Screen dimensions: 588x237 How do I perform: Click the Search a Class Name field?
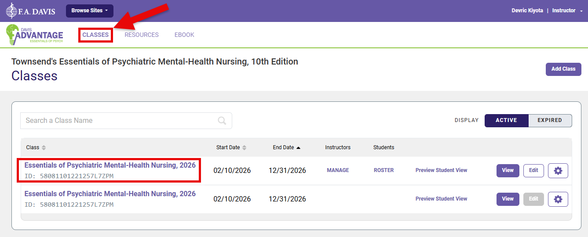click(119, 121)
